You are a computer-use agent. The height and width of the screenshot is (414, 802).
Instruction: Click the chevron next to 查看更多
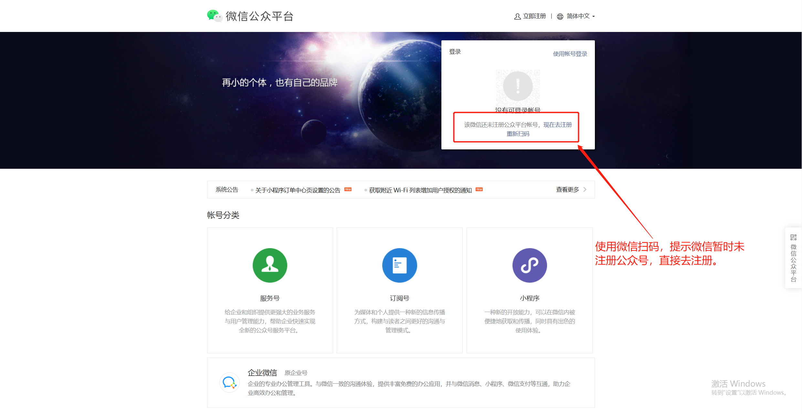585,190
